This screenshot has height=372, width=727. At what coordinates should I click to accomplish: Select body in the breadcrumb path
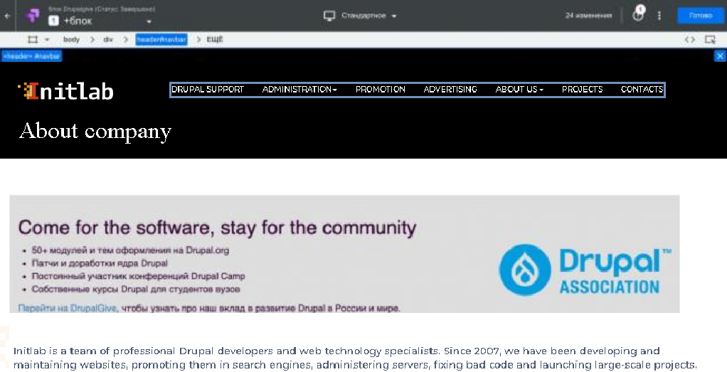pos(71,39)
